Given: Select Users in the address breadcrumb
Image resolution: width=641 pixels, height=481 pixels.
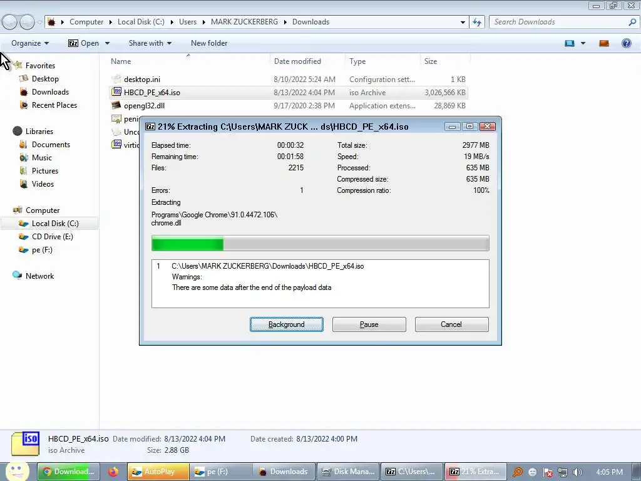Looking at the screenshot, I should pos(188,22).
